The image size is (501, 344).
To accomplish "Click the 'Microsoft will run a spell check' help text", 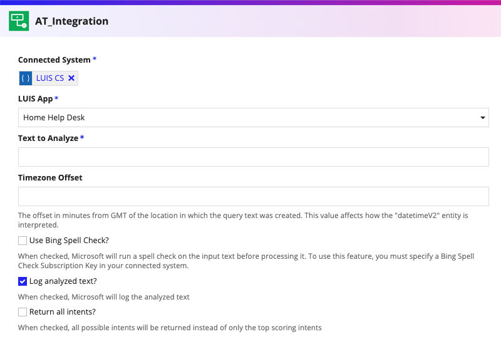I will pos(246,261).
